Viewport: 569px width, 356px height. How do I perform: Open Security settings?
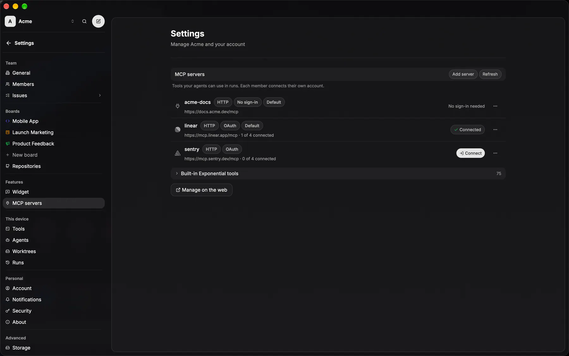pyautogui.click(x=53, y=311)
